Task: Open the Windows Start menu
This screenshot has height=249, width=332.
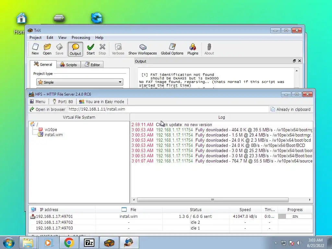Action: click(x=9, y=243)
